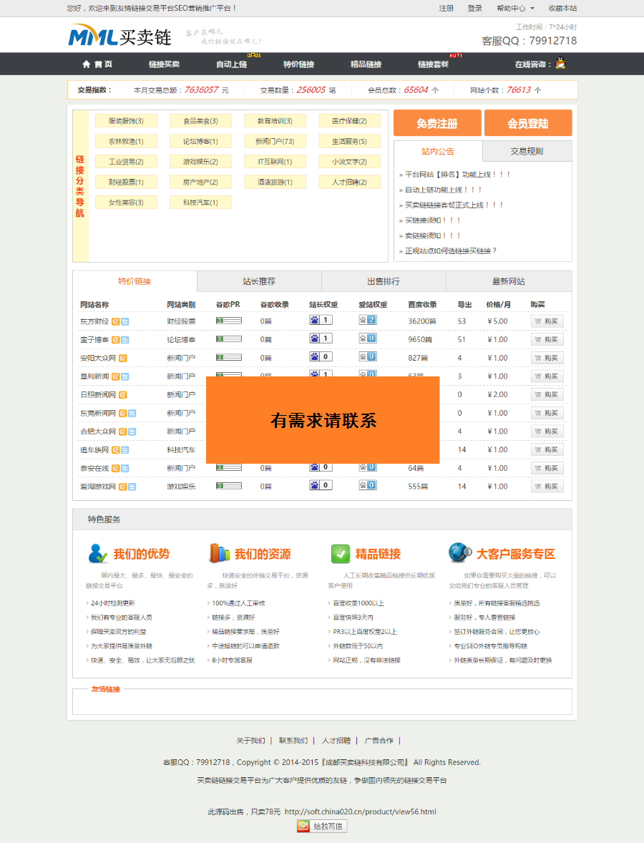Click the people icon beside 我们的优势
The width and height of the screenshot is (644, 843).
click(97, 551)
